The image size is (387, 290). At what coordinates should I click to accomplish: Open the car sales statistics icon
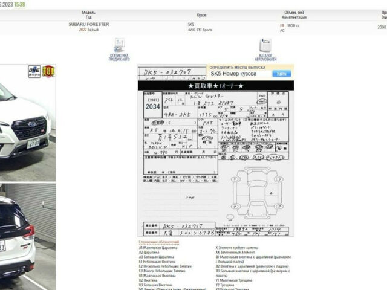pyautogui.click(x=119, y=50)
